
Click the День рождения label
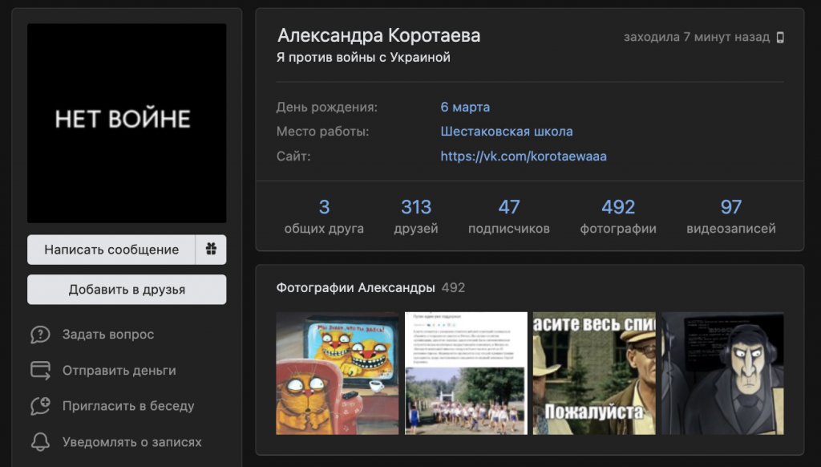click(x=327, y=107)
